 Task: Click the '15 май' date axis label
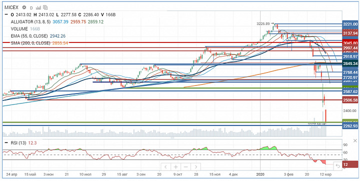[x=30, y=174]
